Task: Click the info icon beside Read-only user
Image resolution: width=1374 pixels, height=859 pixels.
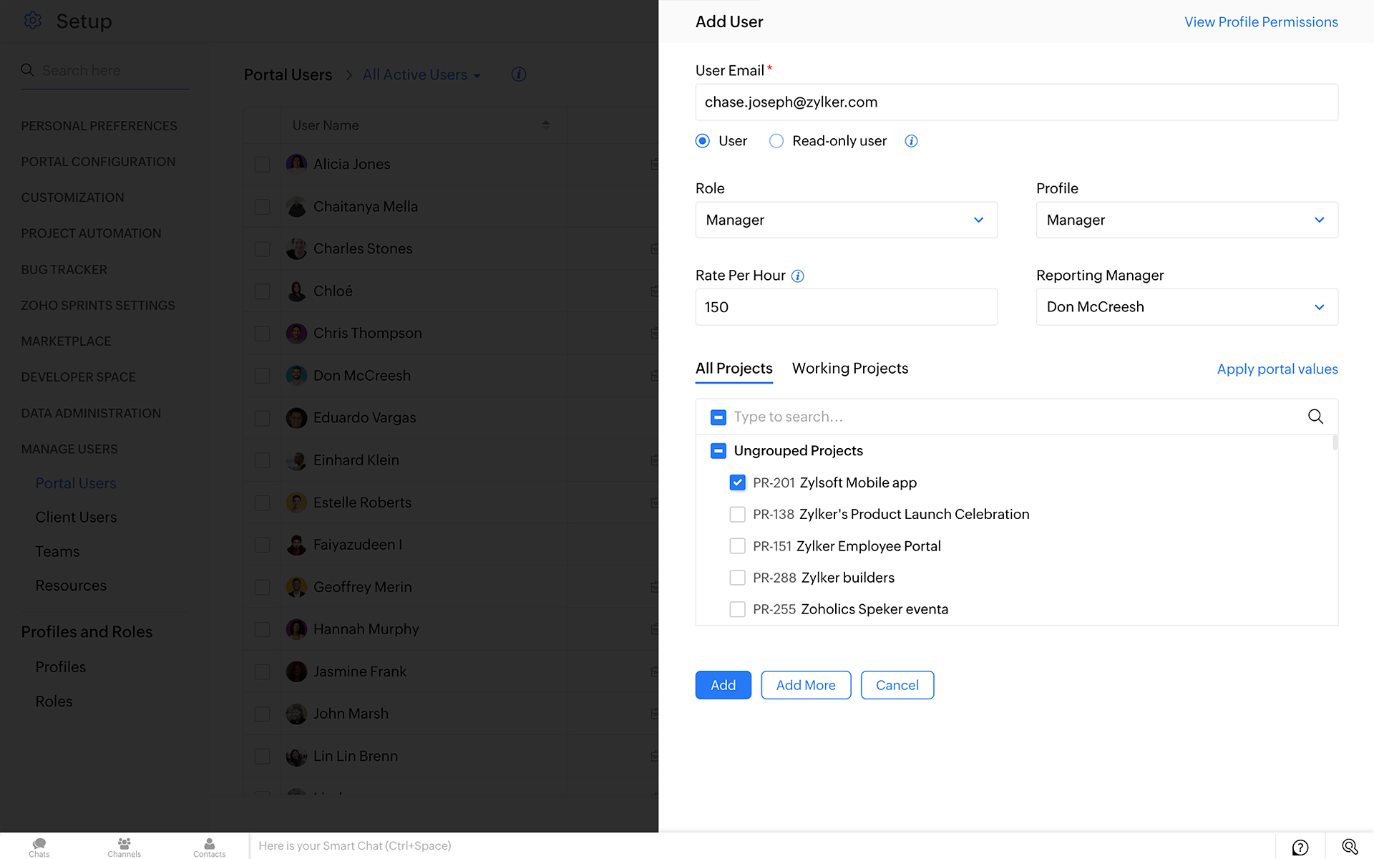Action: coord(911,141)
